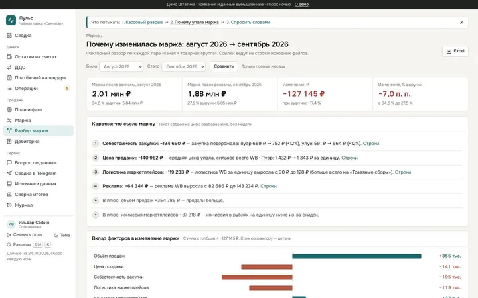
Task: Toggle the Тема theme switch
Action: [62, 235]
